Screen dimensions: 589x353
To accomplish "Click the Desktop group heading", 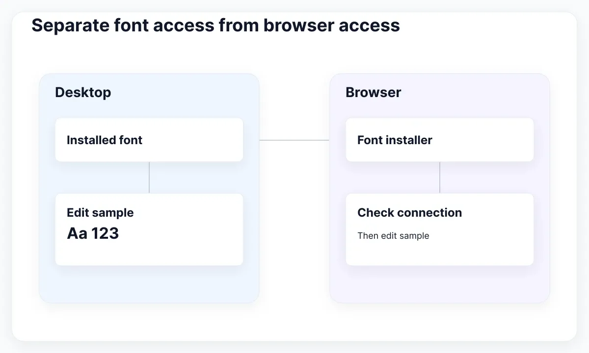I will tap(83, 92).
